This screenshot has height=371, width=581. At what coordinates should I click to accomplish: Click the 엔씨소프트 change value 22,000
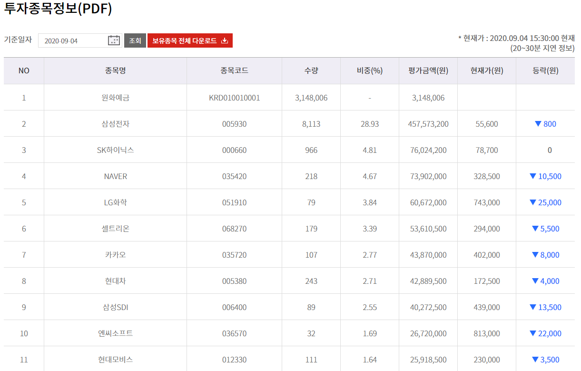pos(545,333)
